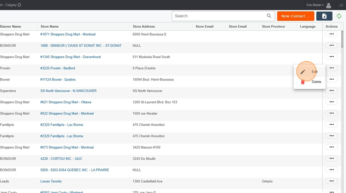Screen dimensions: 346x193
Task: Sort by Banner Name column header
Action: (x=10, y=27)
